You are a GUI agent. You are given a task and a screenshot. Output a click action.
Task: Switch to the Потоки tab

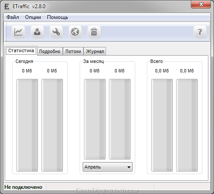[73, 51]
